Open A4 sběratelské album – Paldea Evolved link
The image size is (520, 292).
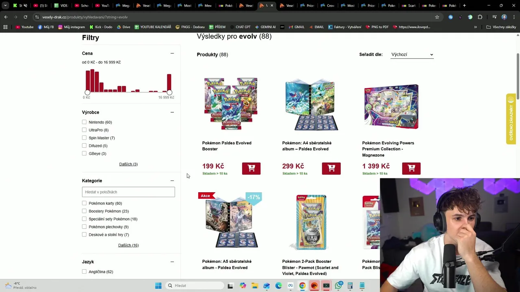(307, 146)
